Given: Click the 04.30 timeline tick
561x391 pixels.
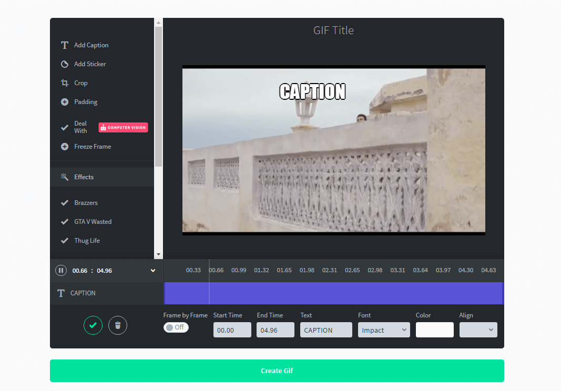Looking at the screenshot, I should 466,271.
